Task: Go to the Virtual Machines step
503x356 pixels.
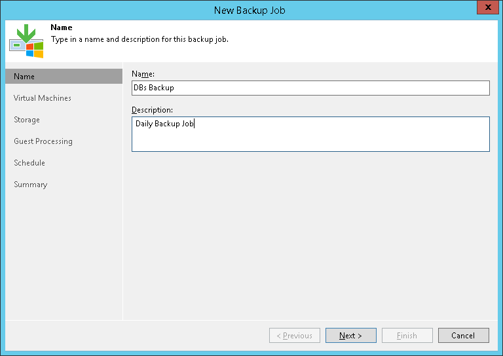Action: coord(43,98)
